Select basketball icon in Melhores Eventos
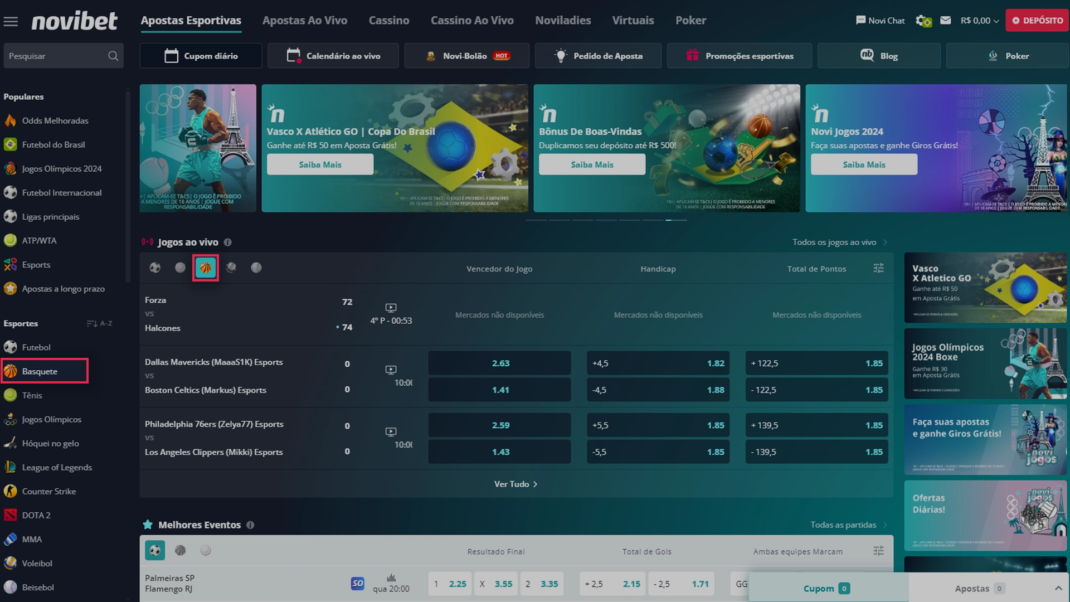The height and width of the screenshot is (602, 1070). (181, 551)
